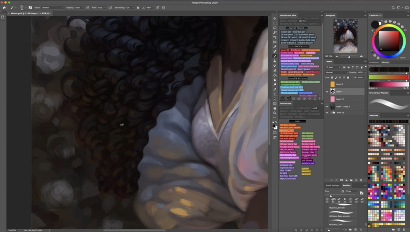Select the Magic Wand tool

coord(275,32)
